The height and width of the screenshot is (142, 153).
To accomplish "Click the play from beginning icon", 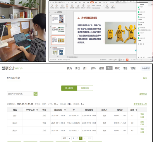I will tap(52, 6).
